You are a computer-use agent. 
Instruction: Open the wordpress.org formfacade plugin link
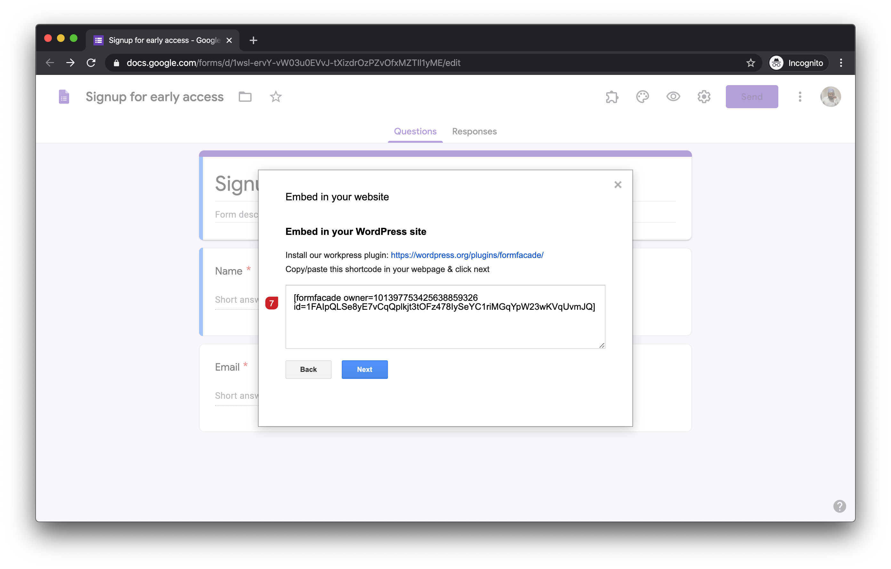467,255
